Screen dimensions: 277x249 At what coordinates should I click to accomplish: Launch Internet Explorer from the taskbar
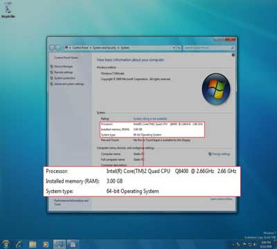[19, 244]
